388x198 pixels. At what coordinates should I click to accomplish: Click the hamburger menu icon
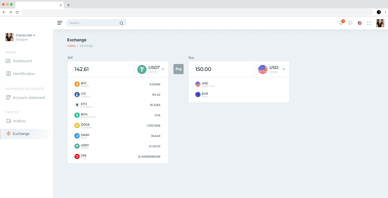tap(60, 23)
